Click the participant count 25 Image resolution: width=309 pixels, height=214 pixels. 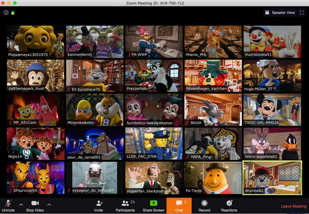point(133,202)
